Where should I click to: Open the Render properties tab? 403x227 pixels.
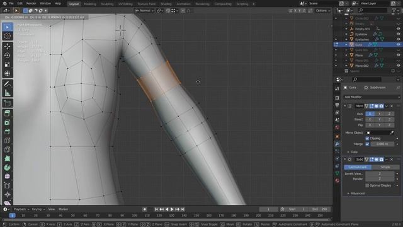pyautogui.click(x=337, y=98)
